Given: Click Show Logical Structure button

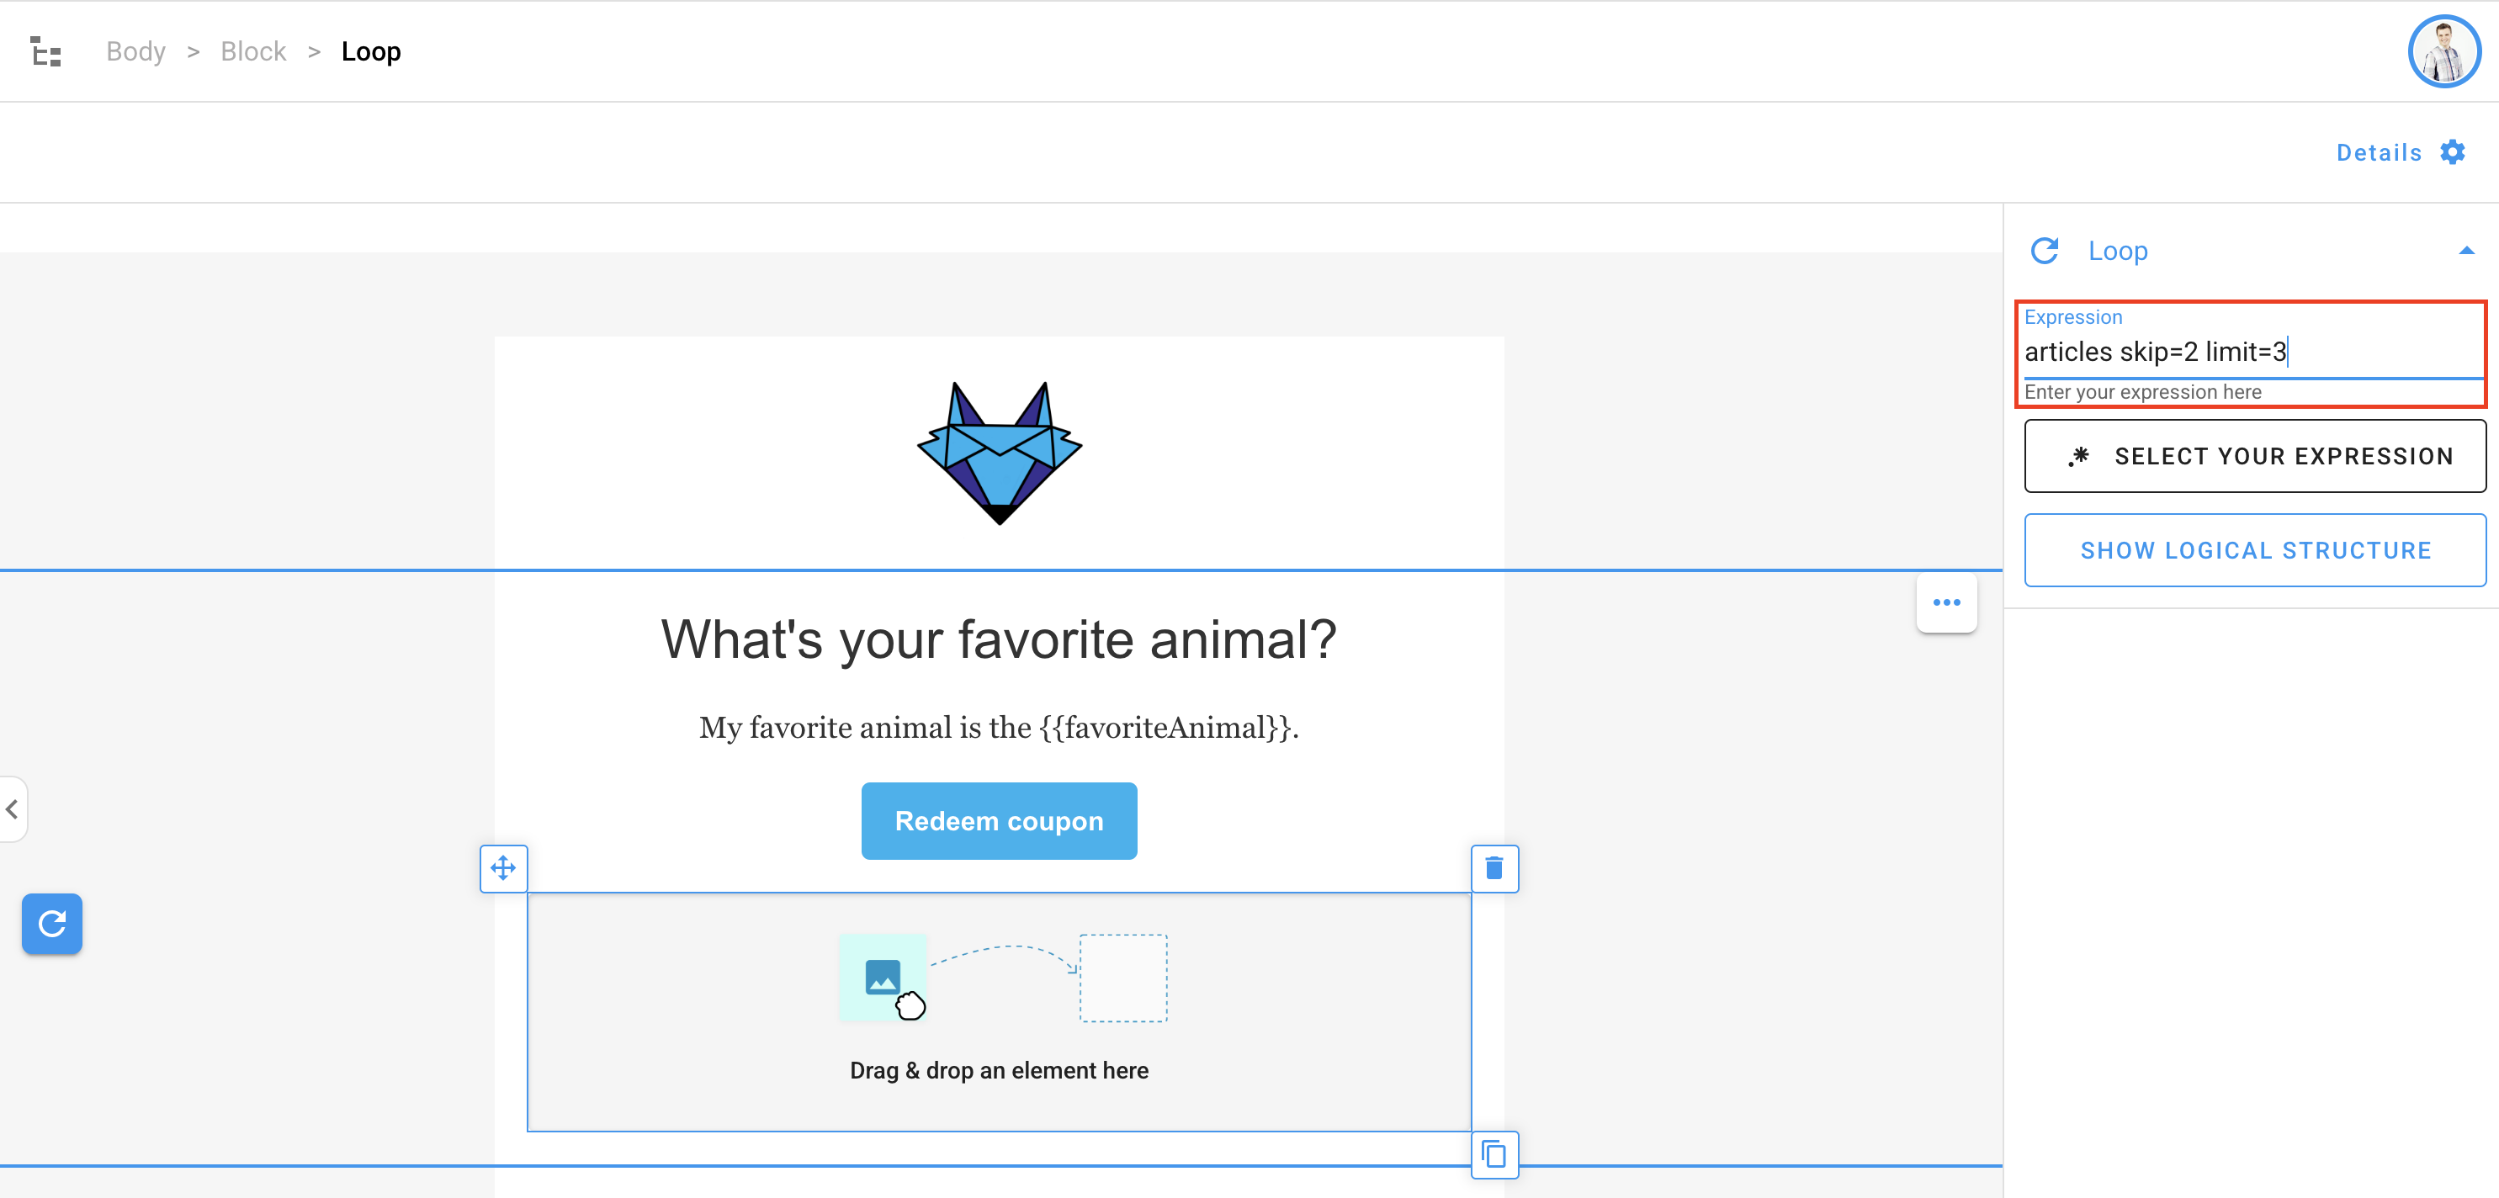Looking at the screenshot, I should pos(2254,551).
